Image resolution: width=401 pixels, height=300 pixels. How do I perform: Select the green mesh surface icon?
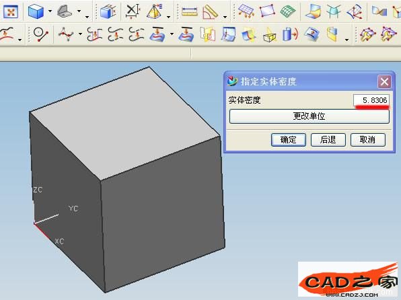coord(288,11)
